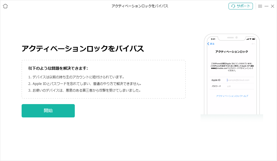
Task: Go to the home screen via house icon
Action: coord(5,6)
